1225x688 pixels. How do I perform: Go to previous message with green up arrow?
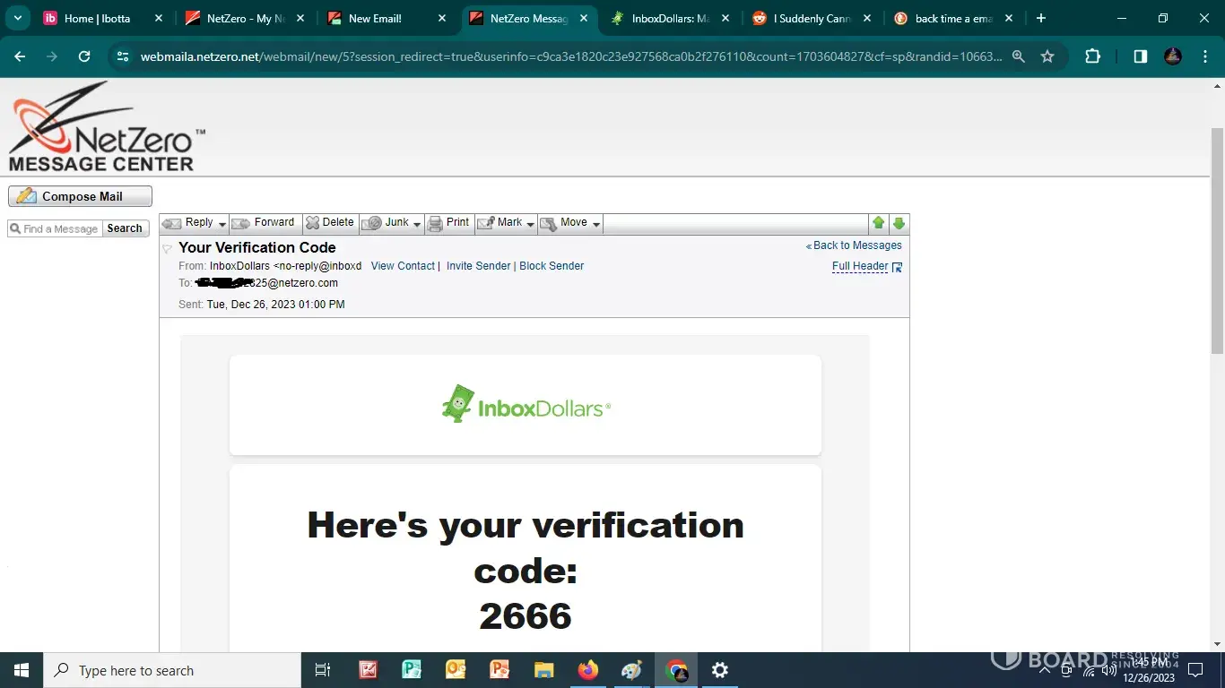point(879,223)
